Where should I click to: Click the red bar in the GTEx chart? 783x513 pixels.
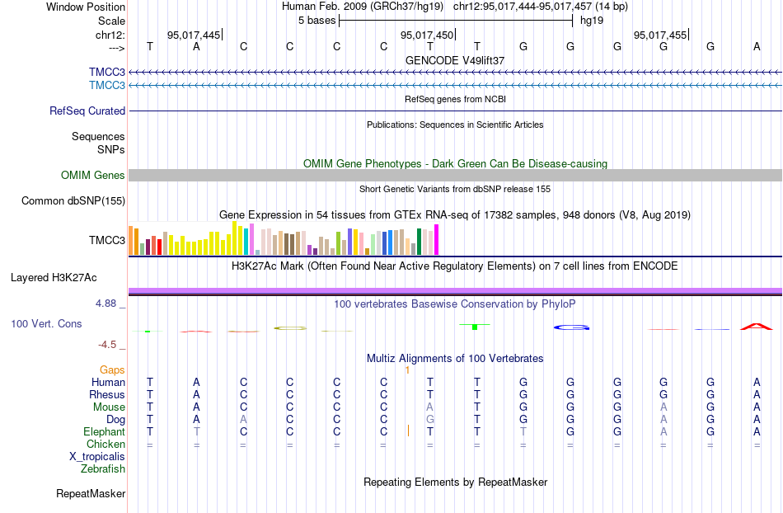click(x=159, y=247)
